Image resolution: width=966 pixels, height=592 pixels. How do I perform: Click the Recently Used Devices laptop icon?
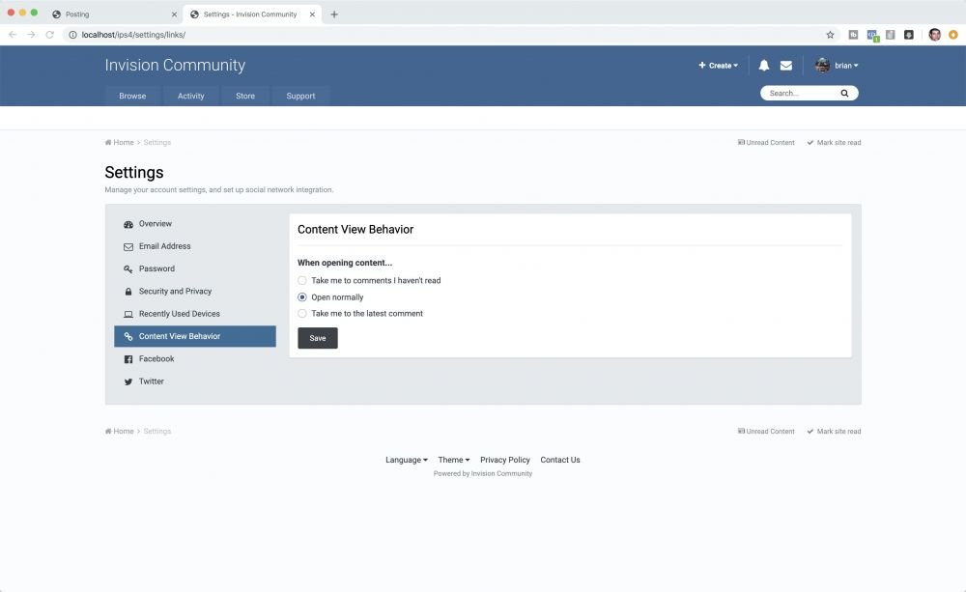coord(128,314)
